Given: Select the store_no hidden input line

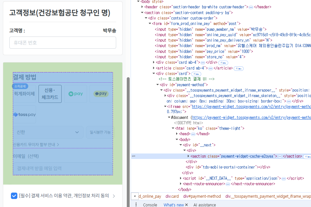Looking at the screenshot, I should click(200, 57).
